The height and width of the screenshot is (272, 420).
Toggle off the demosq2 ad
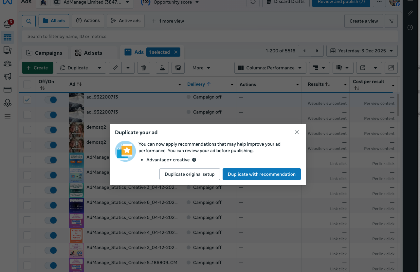pyautogui.click(x=51, y=130)
